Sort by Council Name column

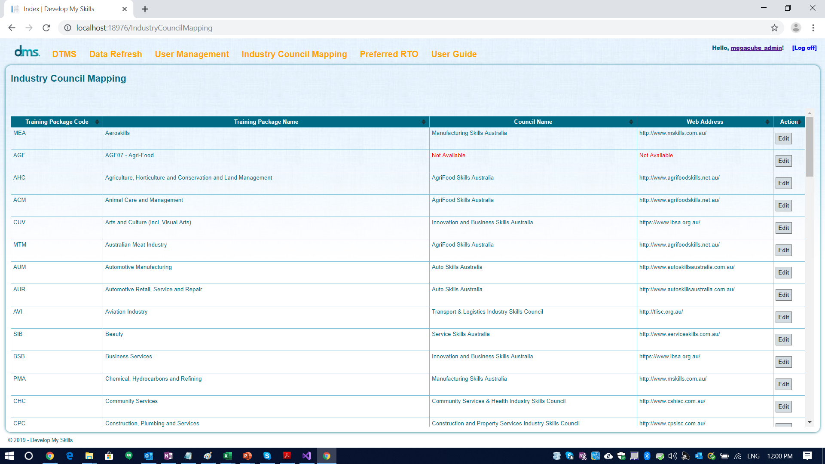point(533,122)
